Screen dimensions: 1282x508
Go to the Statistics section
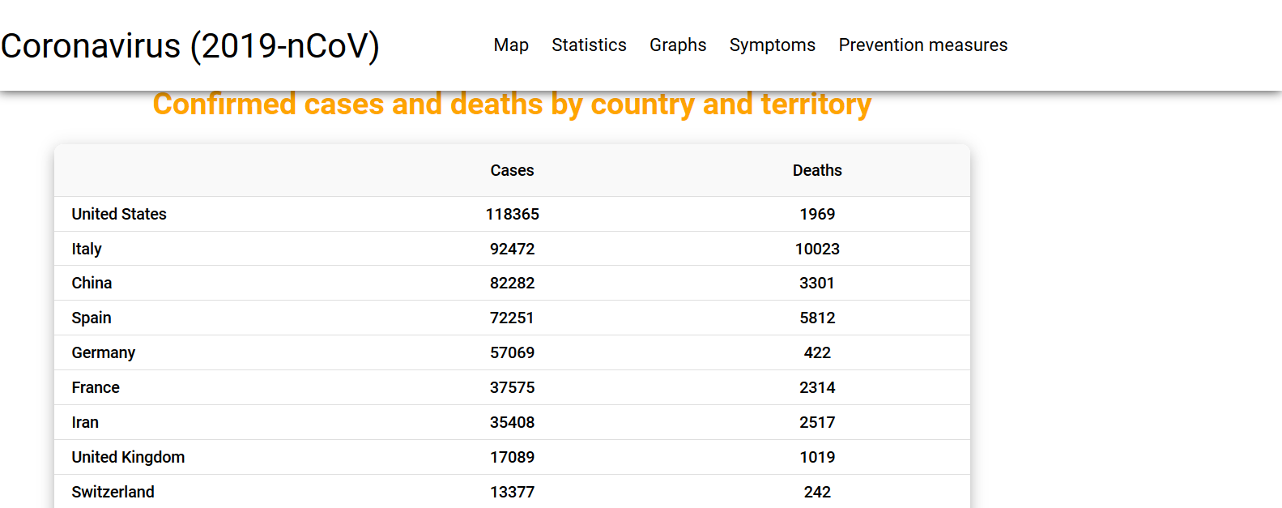589,45
